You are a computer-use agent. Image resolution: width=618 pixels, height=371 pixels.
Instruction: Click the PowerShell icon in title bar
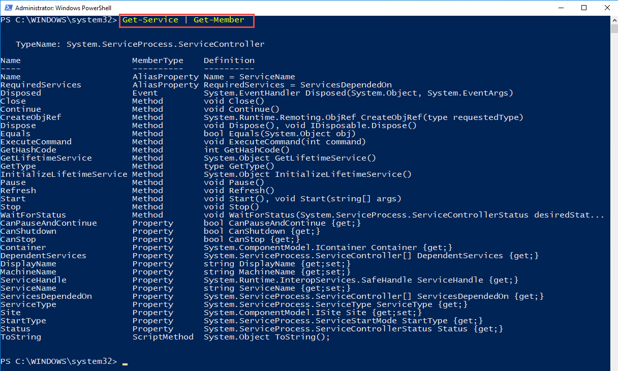(8, 8)
